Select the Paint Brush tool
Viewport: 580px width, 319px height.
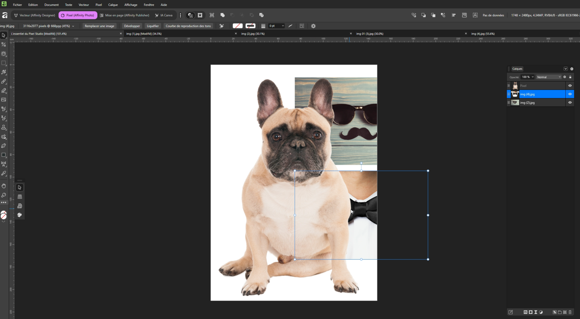4,81
